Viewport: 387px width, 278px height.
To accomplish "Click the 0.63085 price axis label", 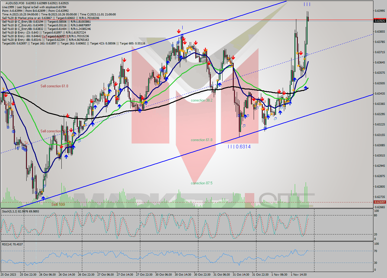I will tap(380, 145).
